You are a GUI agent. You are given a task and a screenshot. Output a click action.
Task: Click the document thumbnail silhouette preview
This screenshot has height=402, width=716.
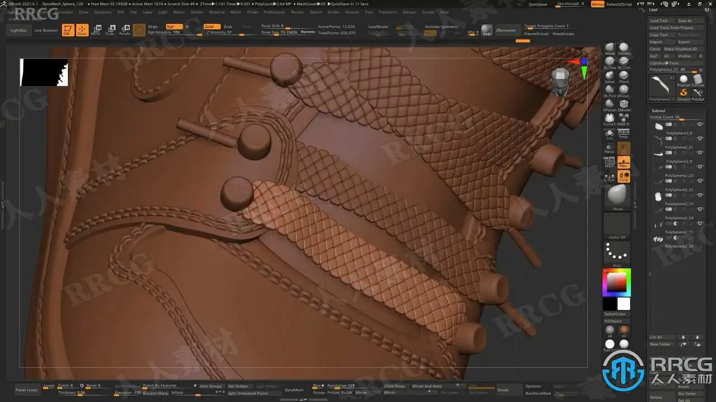(x=44, y=73)
